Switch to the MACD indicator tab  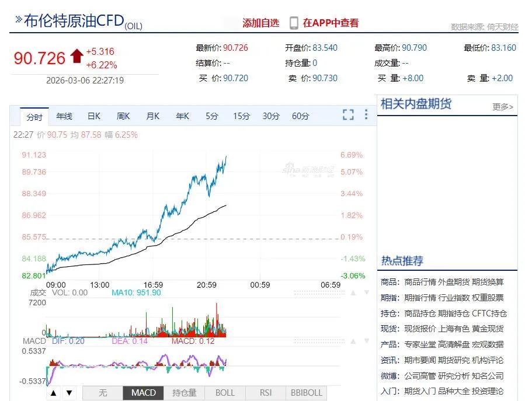tap(143, 393)
